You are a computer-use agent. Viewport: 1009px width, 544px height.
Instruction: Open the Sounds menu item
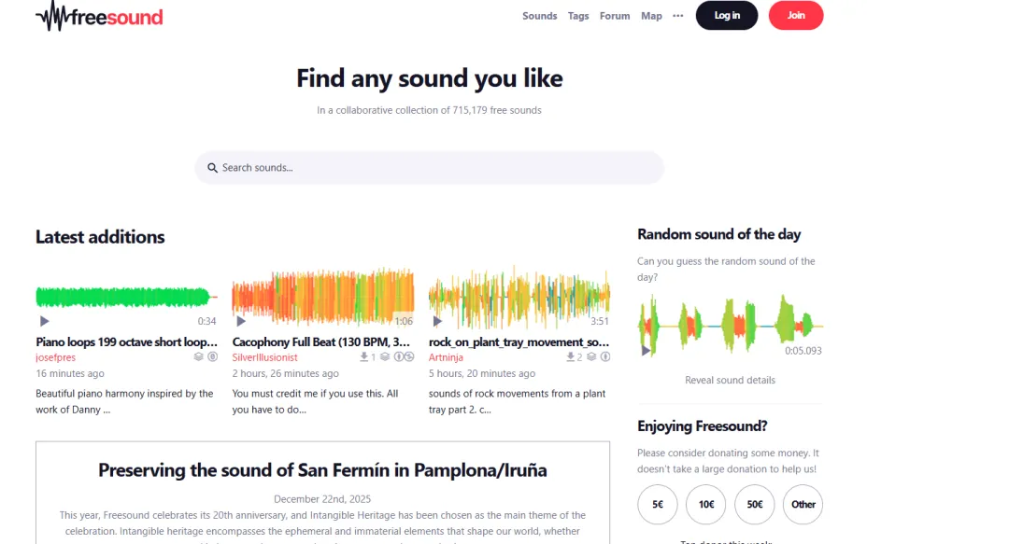pos(539,16)
